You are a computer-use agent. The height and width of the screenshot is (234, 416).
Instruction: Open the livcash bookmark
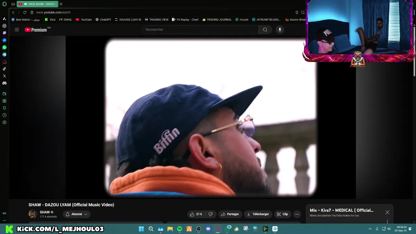tap(242, 19)
